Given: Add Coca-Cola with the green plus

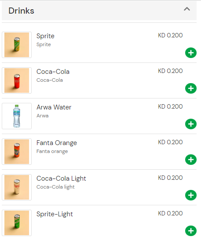Looking at the screenshot, I should click(191, 88).
